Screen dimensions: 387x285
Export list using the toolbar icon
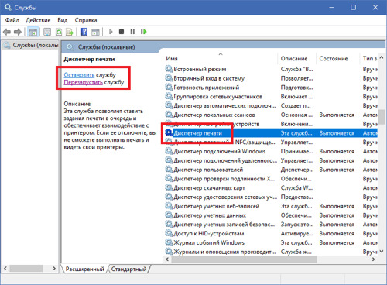70,32
